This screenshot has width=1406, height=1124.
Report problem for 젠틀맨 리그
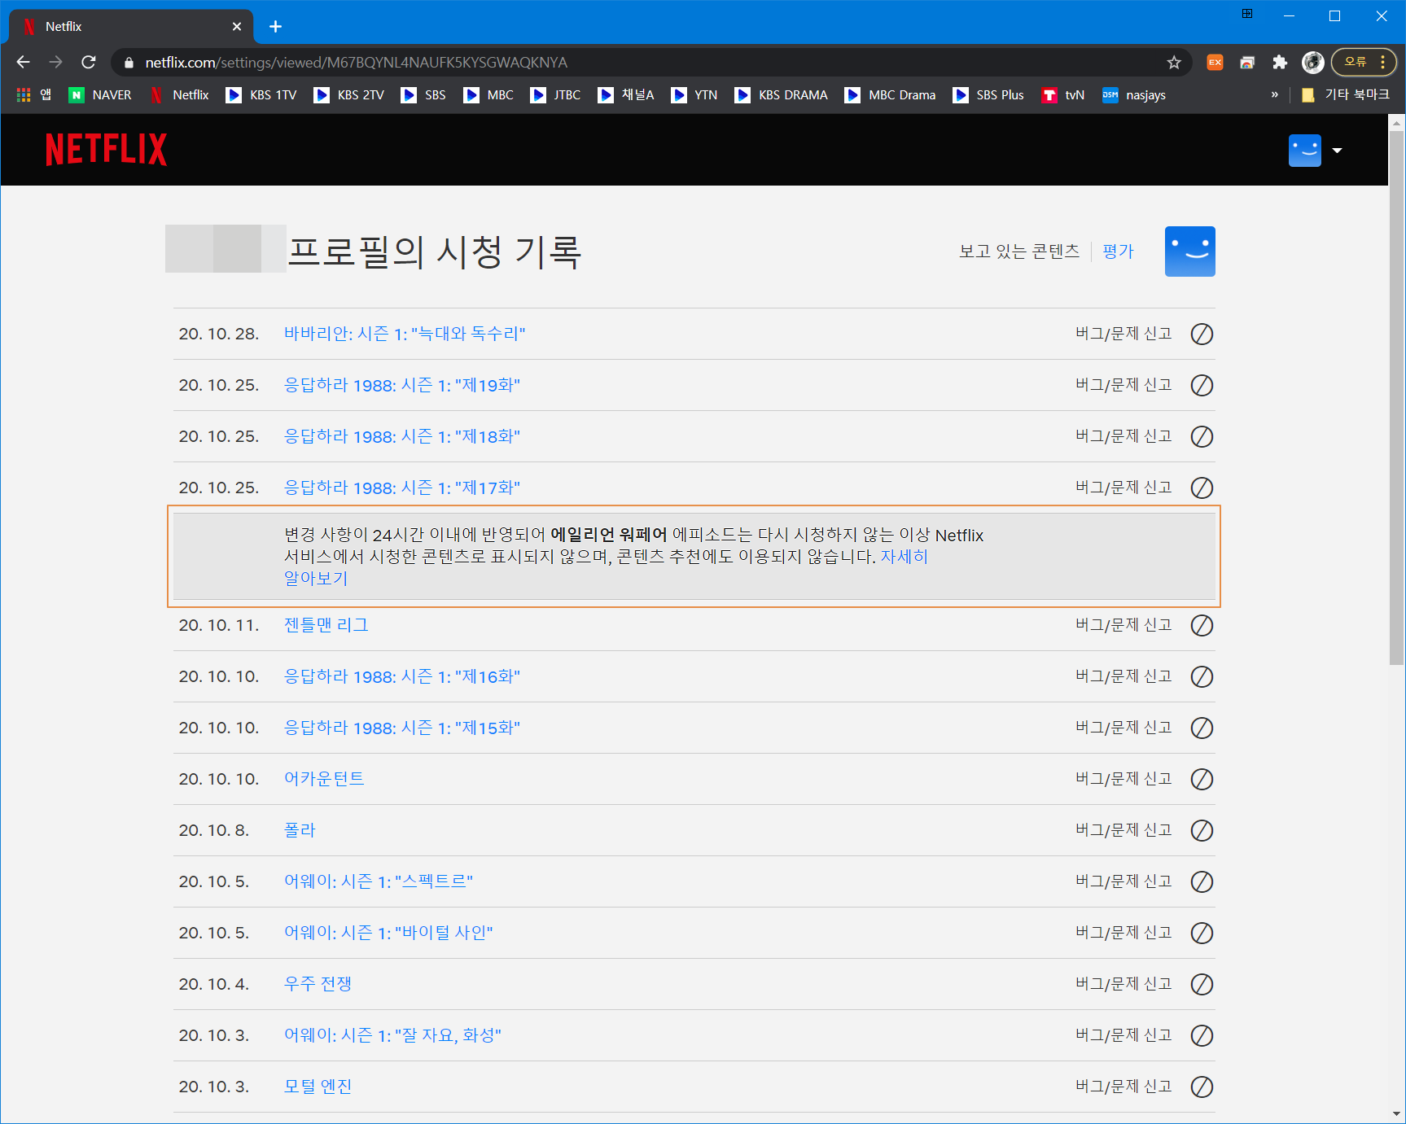click(x=1123, y=625)
